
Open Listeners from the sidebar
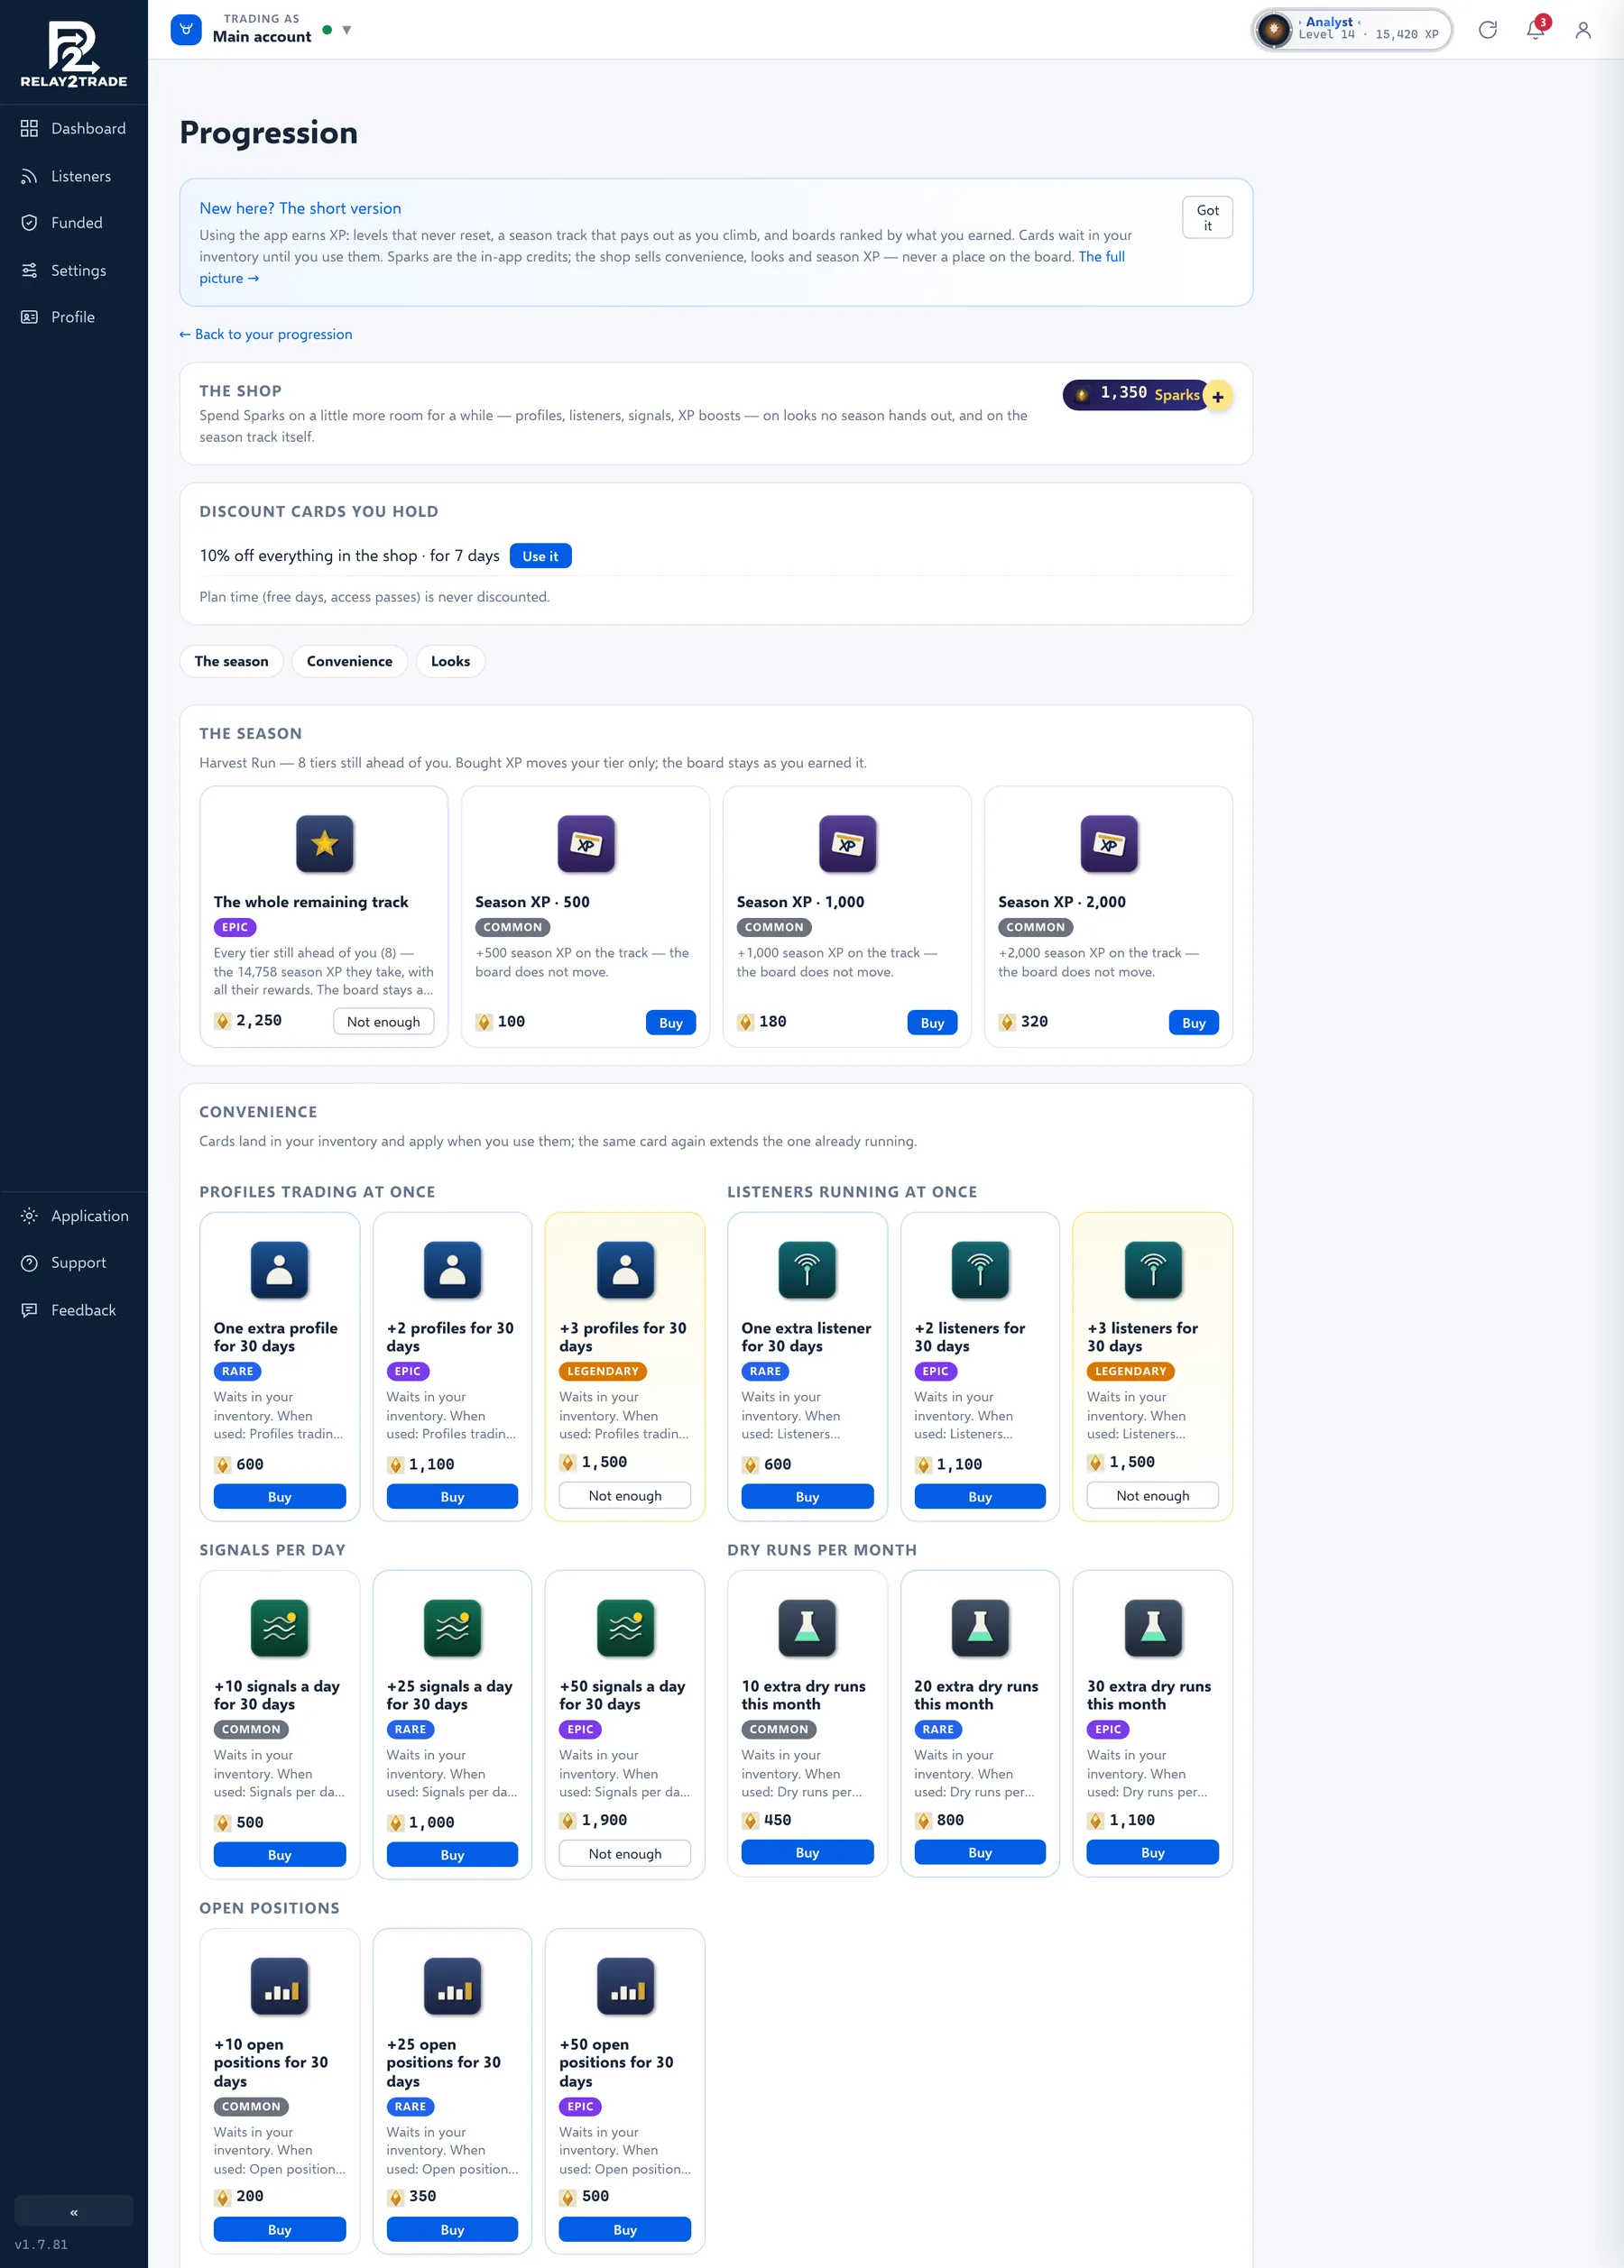[74, 176]
